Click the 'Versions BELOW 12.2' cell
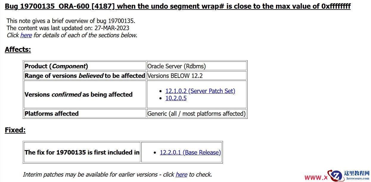This screenshot has height=182, width=371. [x=175, y=76]
